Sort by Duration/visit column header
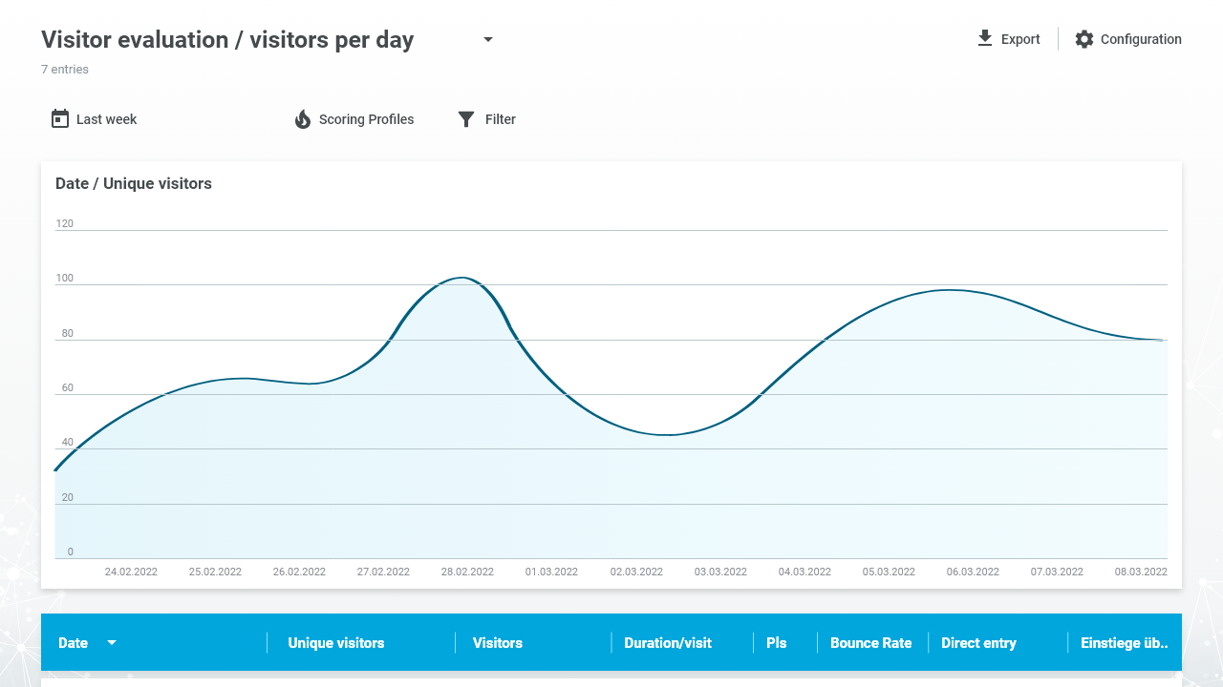The height and width of the screenshot is (687, 1223). [x=668, y=643]
